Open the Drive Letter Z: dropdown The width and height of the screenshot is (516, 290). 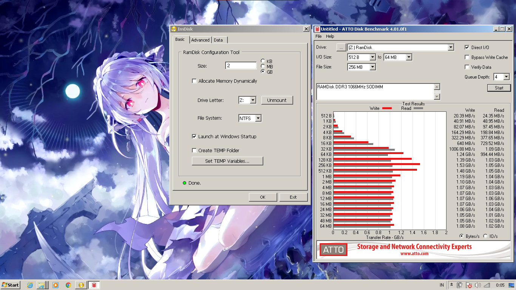point(253,100)
